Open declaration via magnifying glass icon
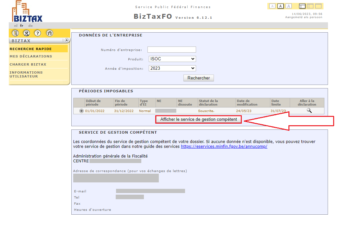 coord(309,111)
